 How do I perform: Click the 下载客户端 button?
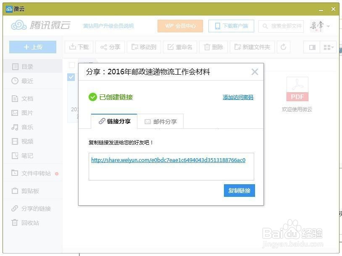[x=231, y=26]
